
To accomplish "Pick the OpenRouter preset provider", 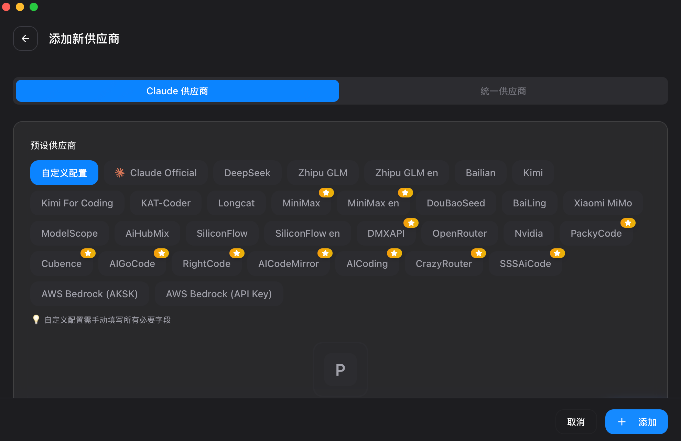I will click(x=459, y=233).
